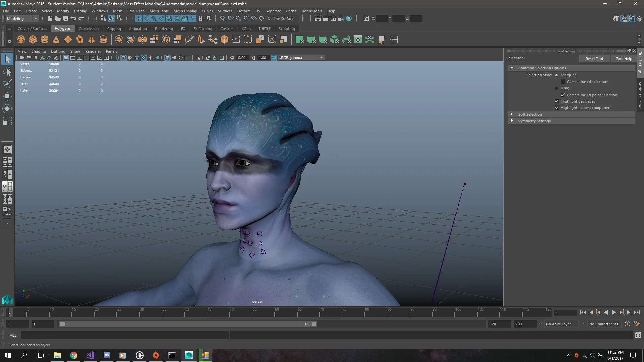Activate the Move tool in toolbox

point(7,96)
